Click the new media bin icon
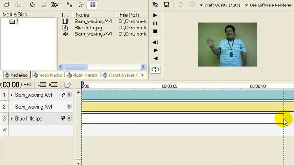Viewport: 294px width, 165px height. point(7,5)
